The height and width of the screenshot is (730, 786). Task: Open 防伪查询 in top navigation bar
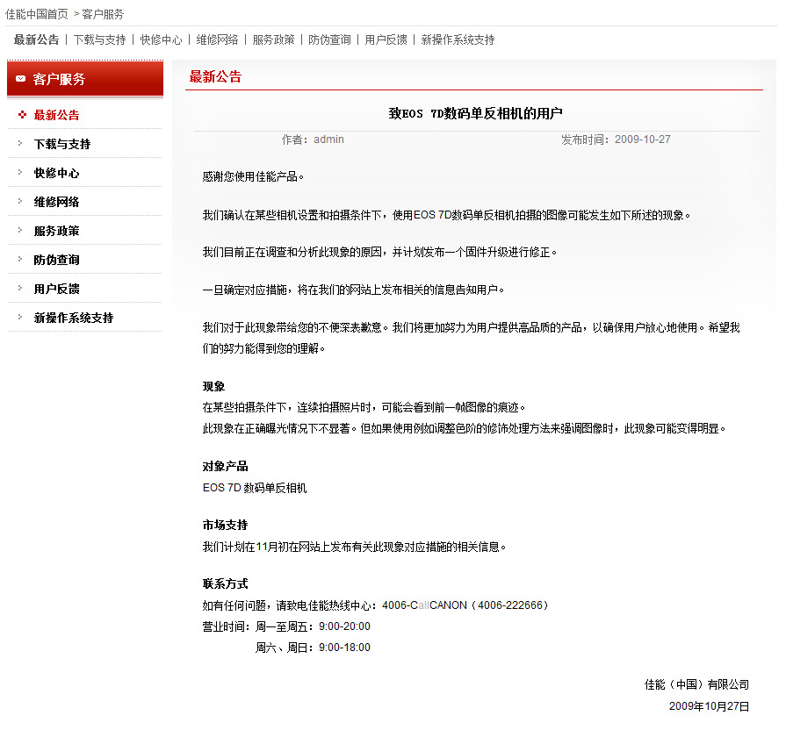tap(329, 39)
